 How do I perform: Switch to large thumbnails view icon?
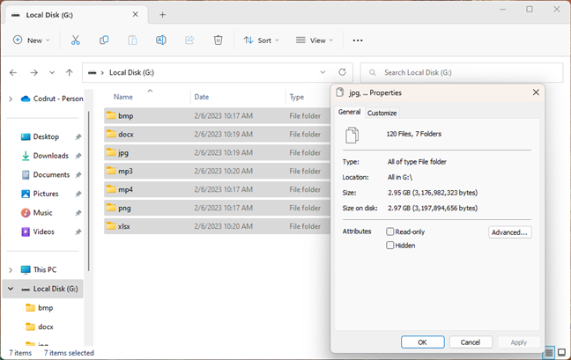pyautogui.click(x=561, y=352)
